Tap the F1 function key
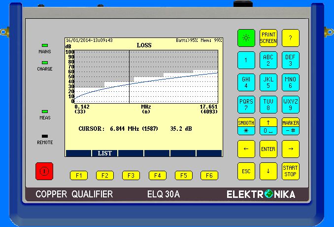This screenshot has height=227, width=334. pyautogui.click(x=79, y=175)
